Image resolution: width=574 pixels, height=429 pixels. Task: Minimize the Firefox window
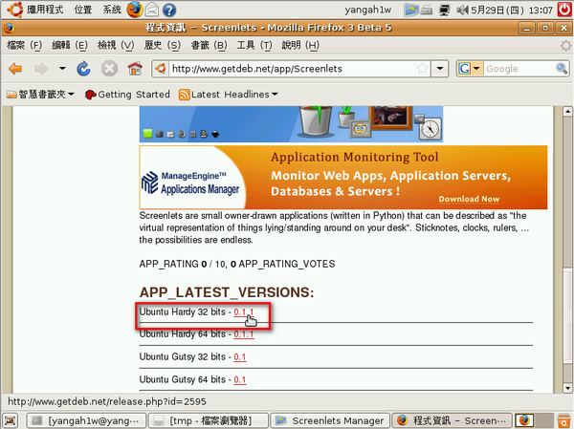point(527,28)
